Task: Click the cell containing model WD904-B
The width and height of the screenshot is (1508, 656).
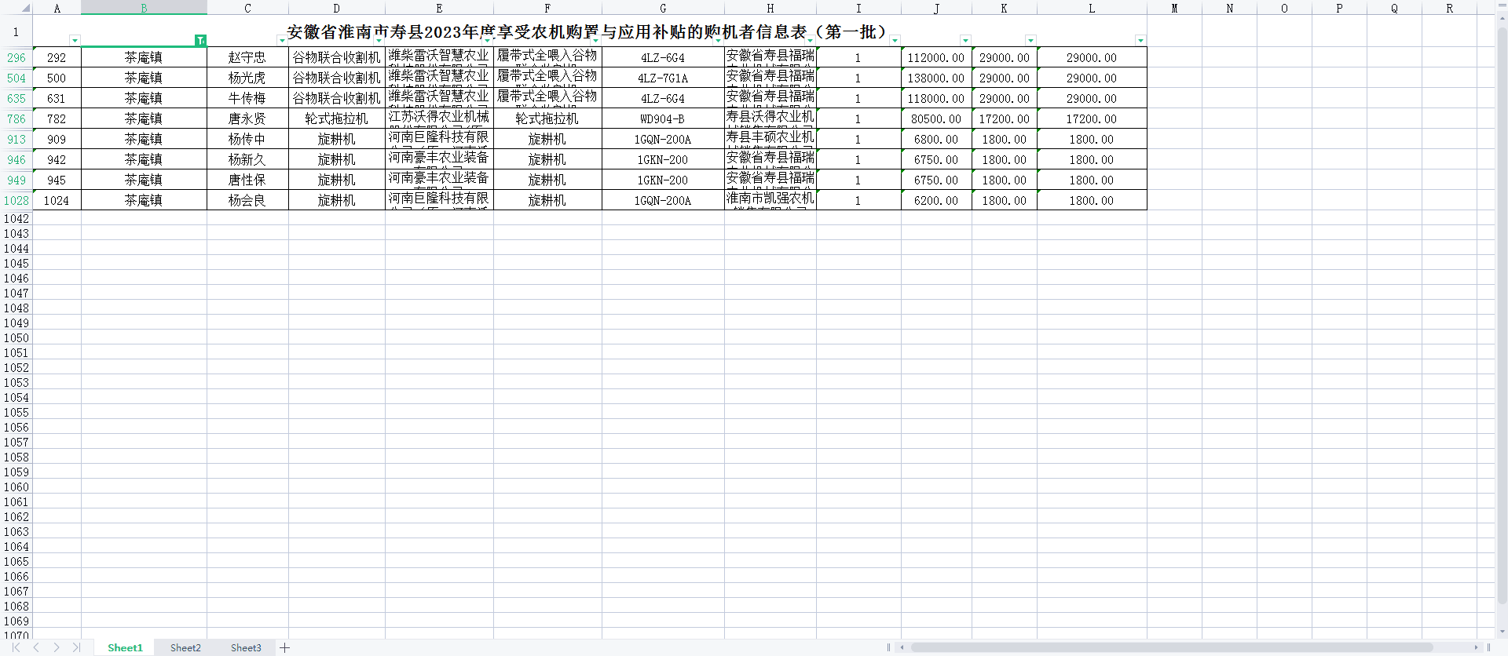Action: coord(662,118)
